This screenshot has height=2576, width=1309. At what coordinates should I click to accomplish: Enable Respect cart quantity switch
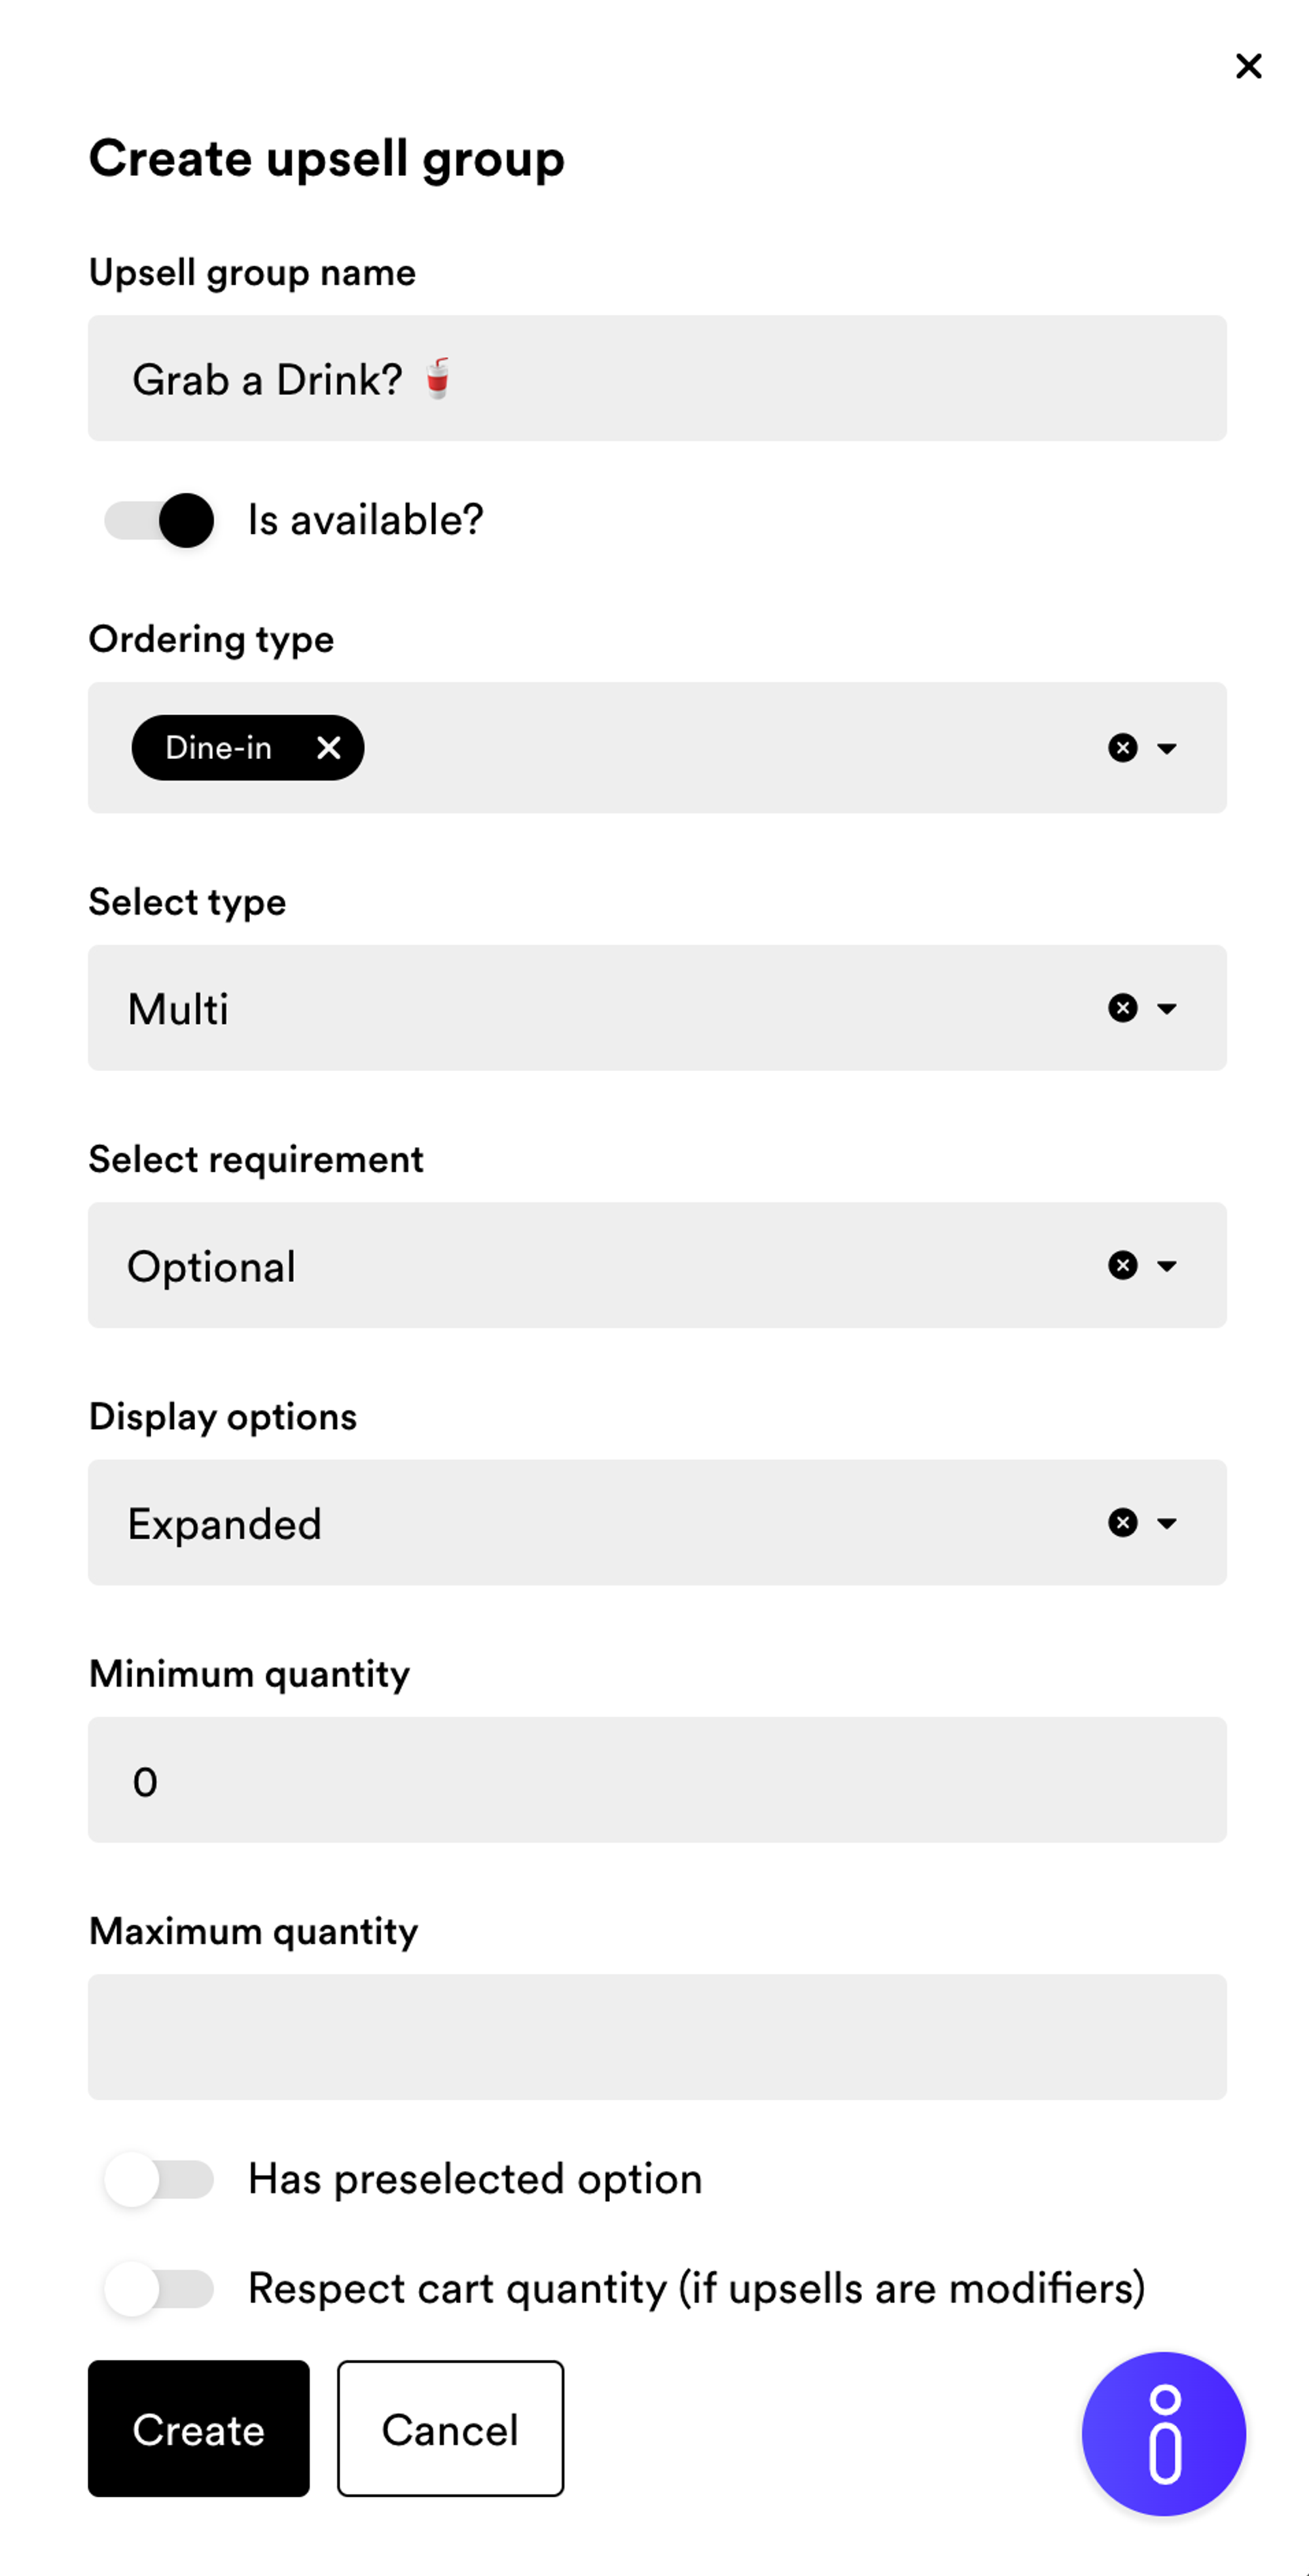click(160, 2288)
